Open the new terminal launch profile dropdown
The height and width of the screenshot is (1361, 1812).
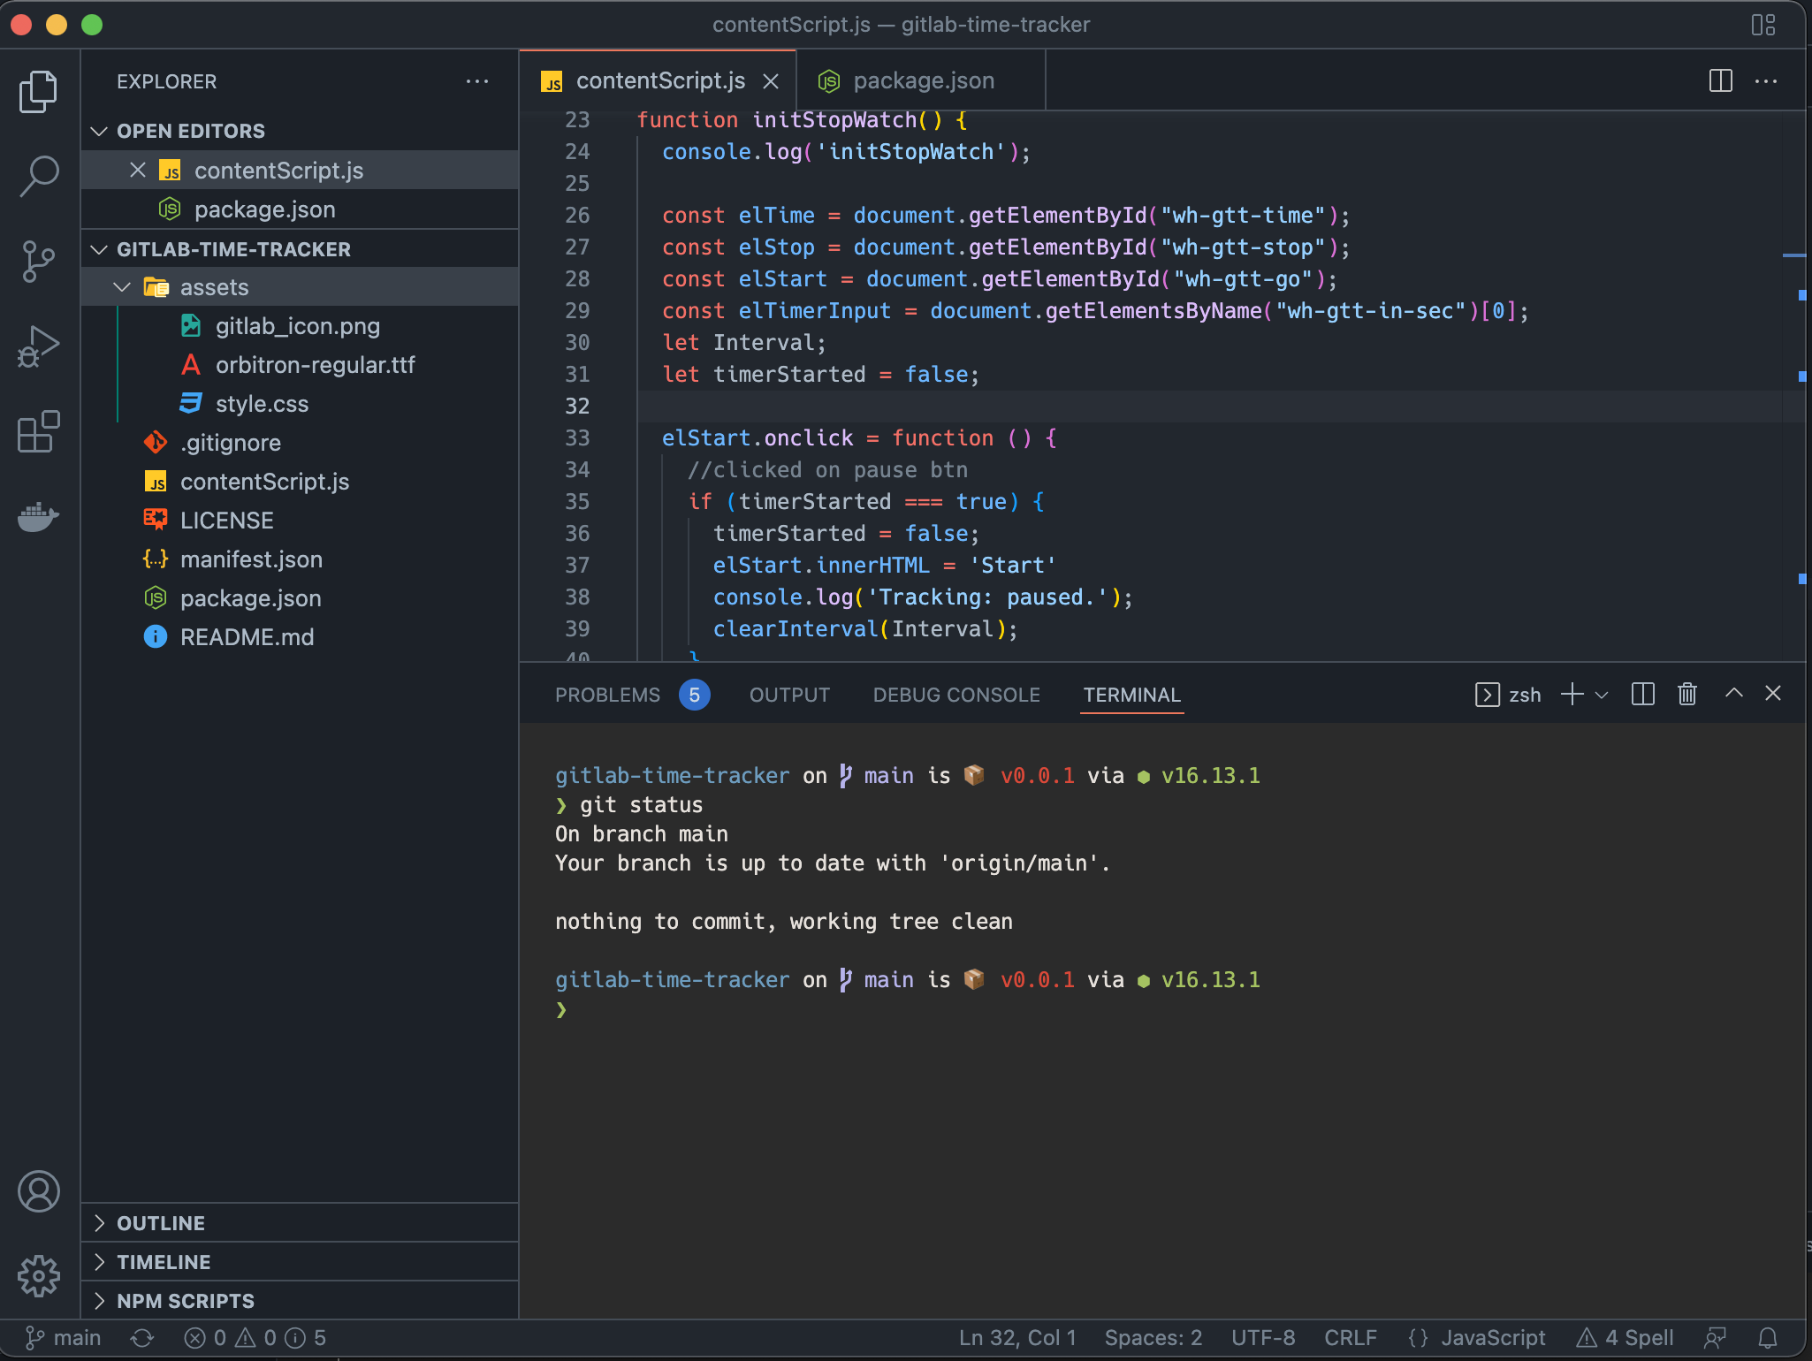pyautogui.click(x=1602, y=695)
